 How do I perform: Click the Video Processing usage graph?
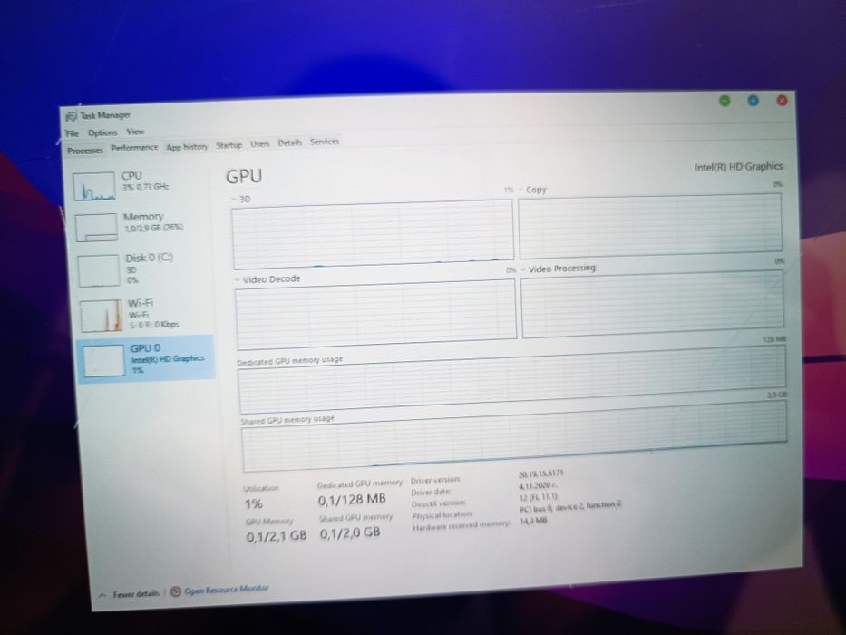[x=652, y=304]
